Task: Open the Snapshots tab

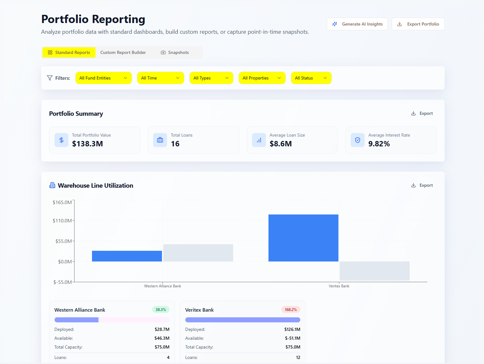Action: [x=178, y=52]
